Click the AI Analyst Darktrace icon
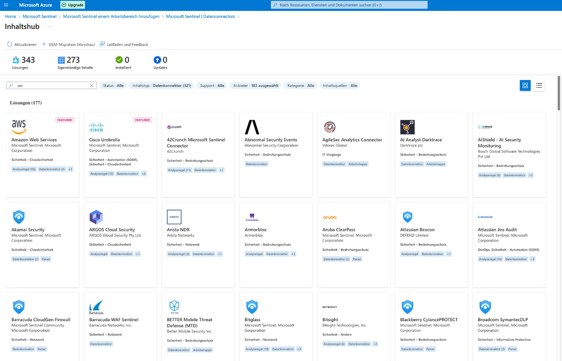The image size is (562, 361). click(407, 127)
